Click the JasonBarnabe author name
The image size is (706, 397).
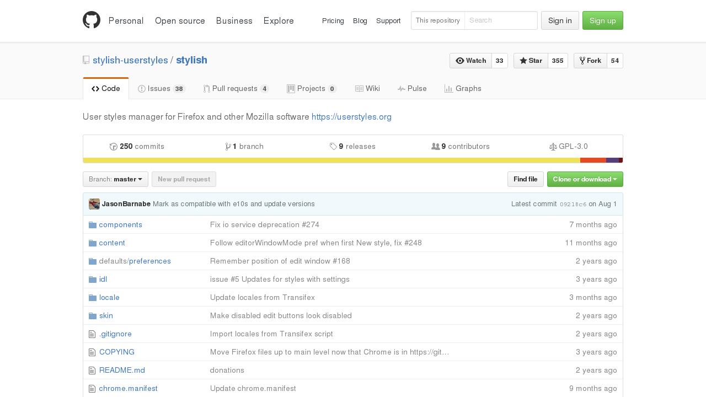pyautogui.click(x=126, y=204)
